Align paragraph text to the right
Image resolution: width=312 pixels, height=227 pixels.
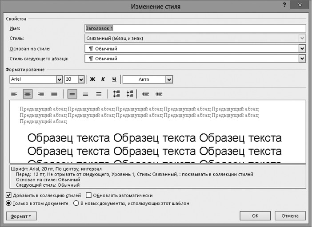click(x=41, y=94)
